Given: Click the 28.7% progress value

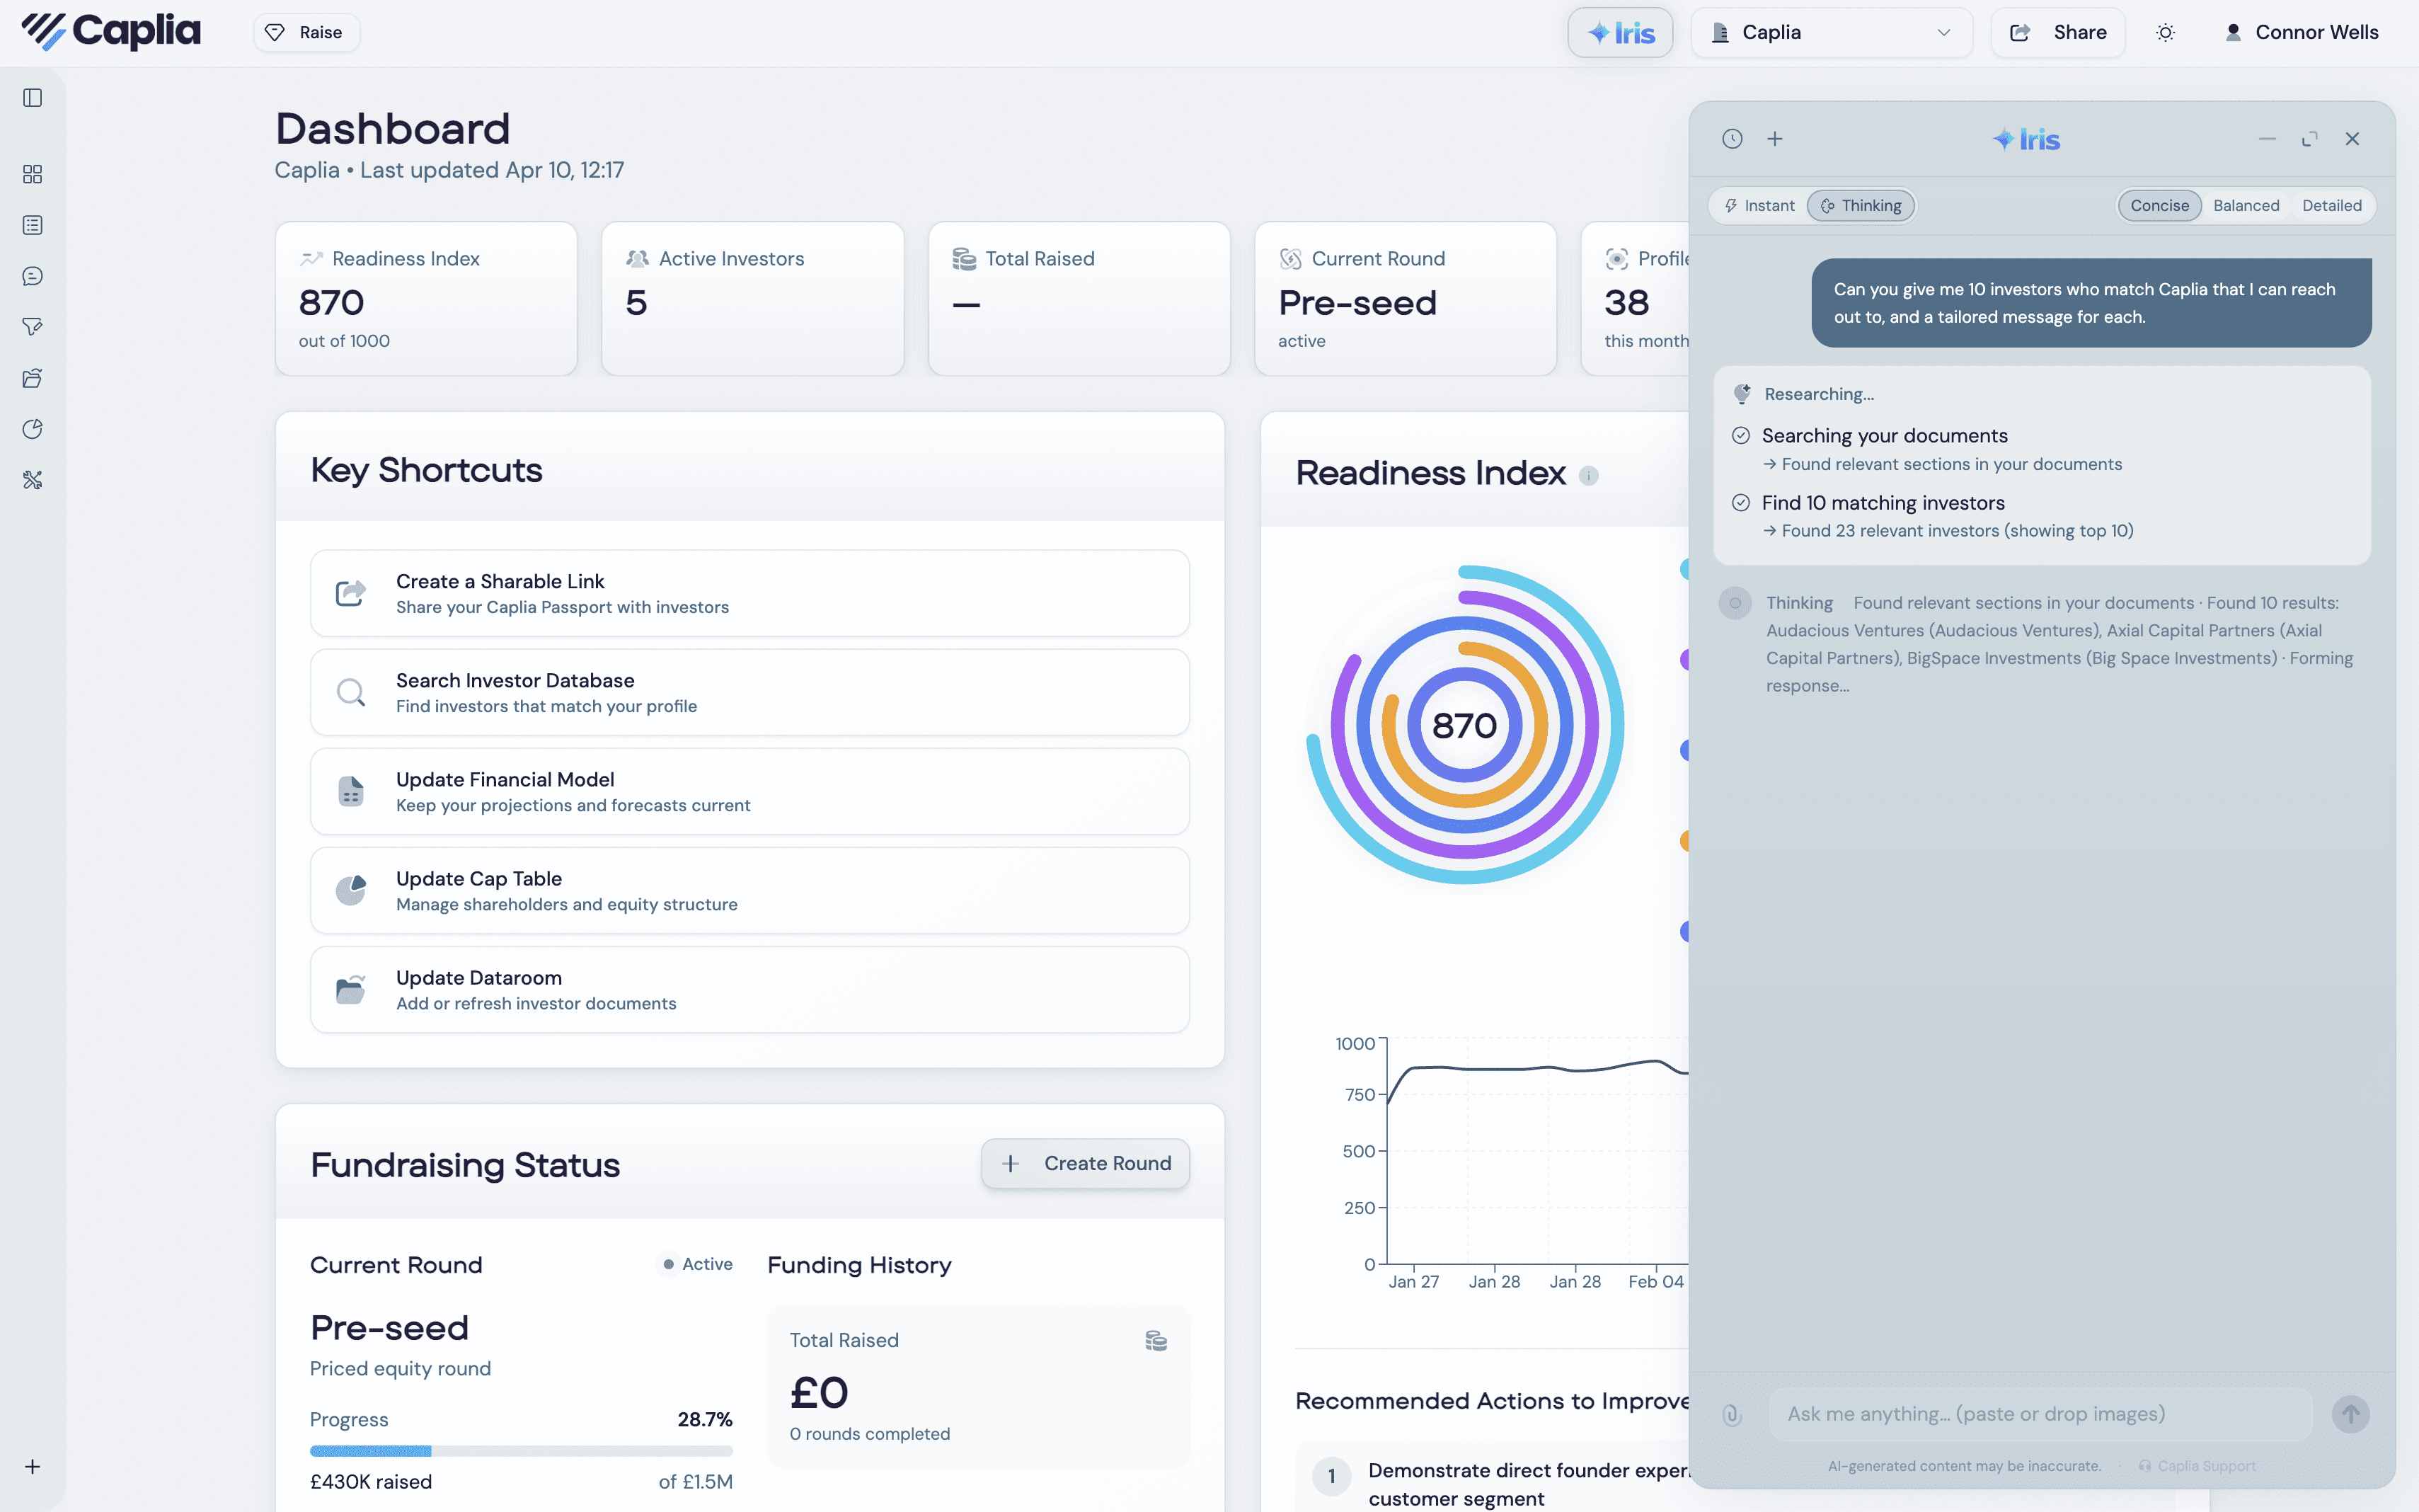Looking at the screenshot, I should tap(705, 1420).
